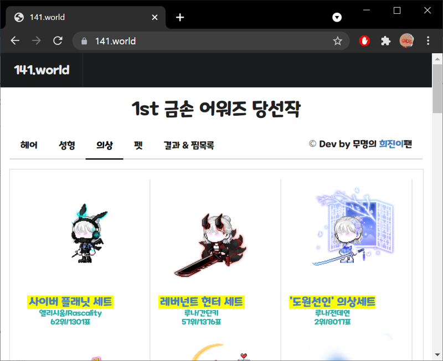Select the 펫 tab

point(138,145)
